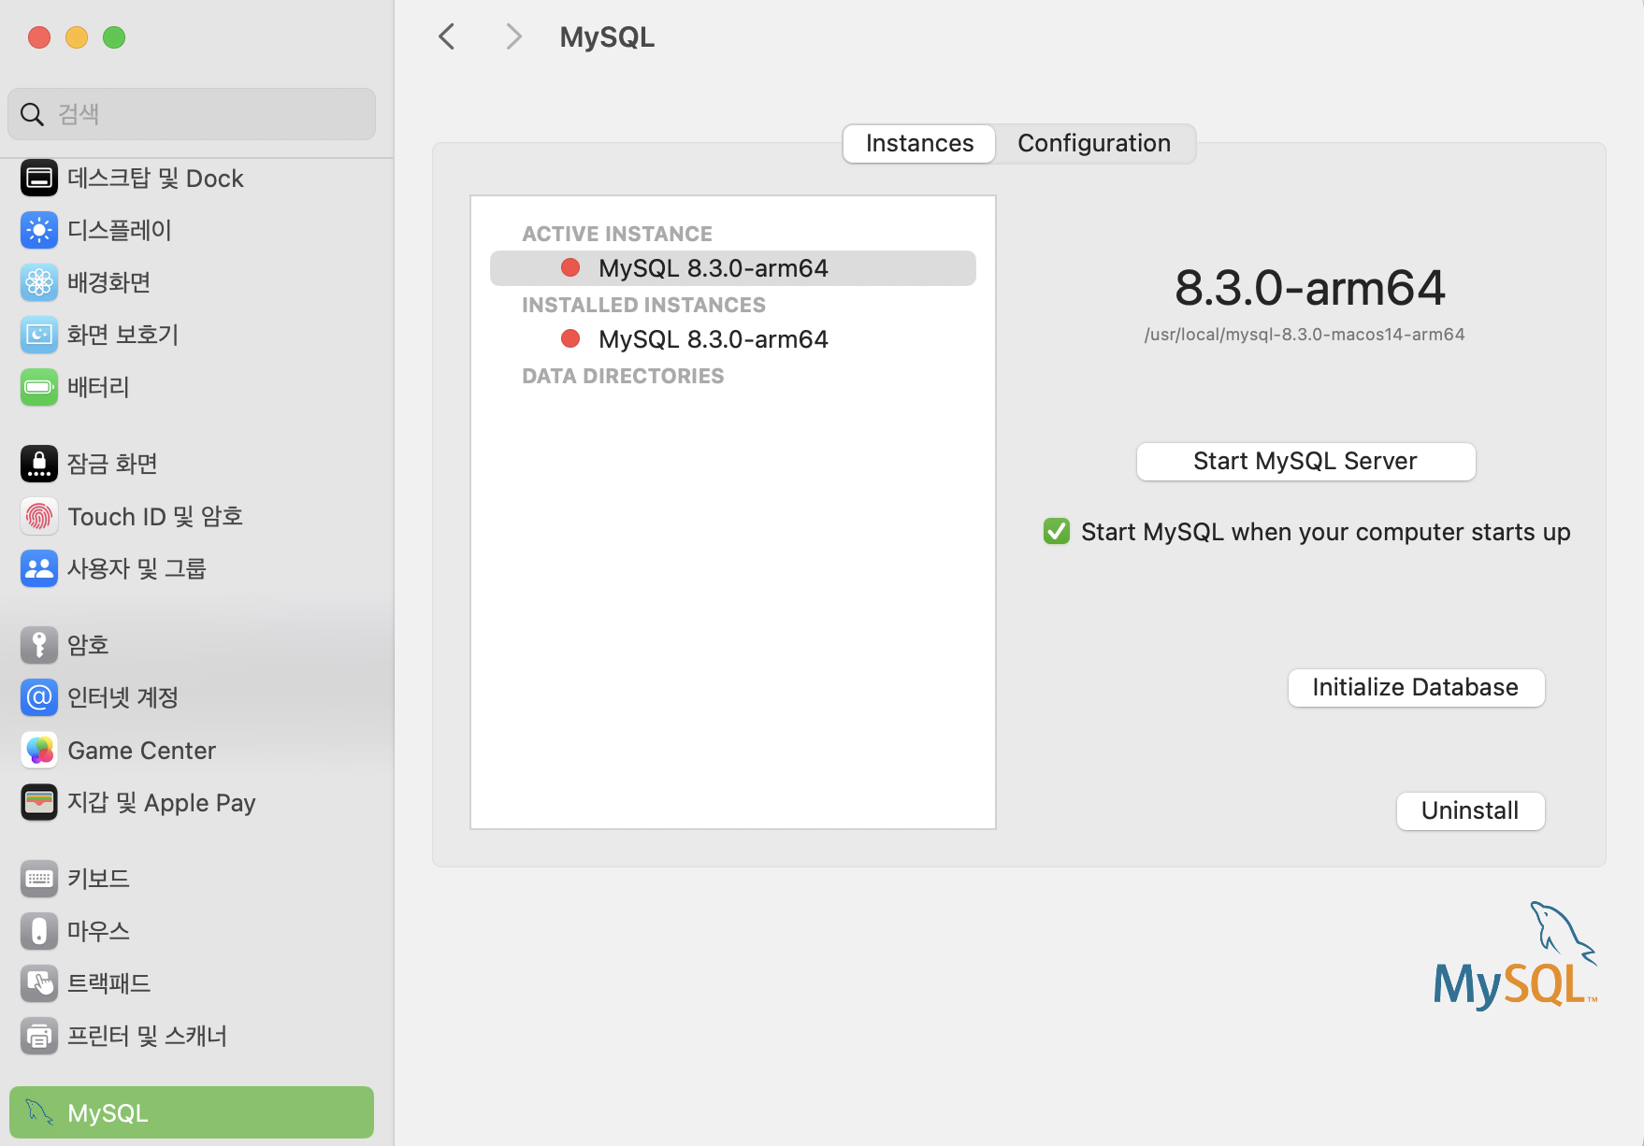
Task: Open the Users and Groups icon
Action: pyautogui.click(x=39, y=568)
